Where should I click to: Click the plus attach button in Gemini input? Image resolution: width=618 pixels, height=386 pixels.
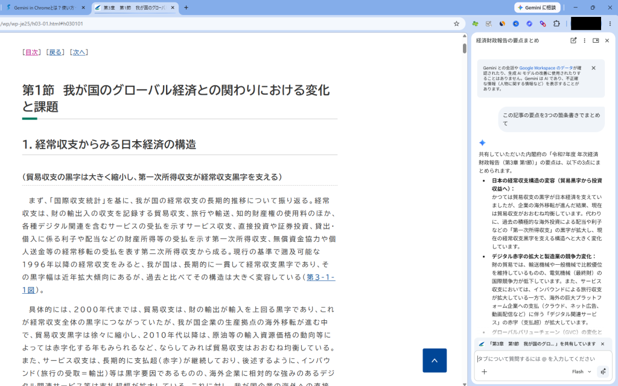[x=485, y=372]
